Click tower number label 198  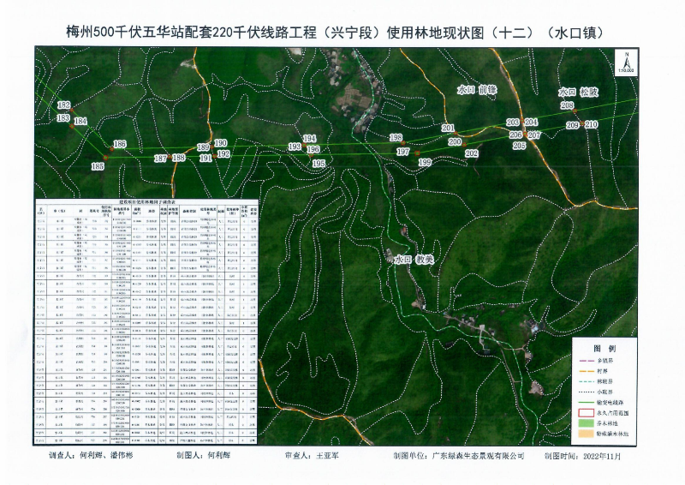(x=396, y=137)
